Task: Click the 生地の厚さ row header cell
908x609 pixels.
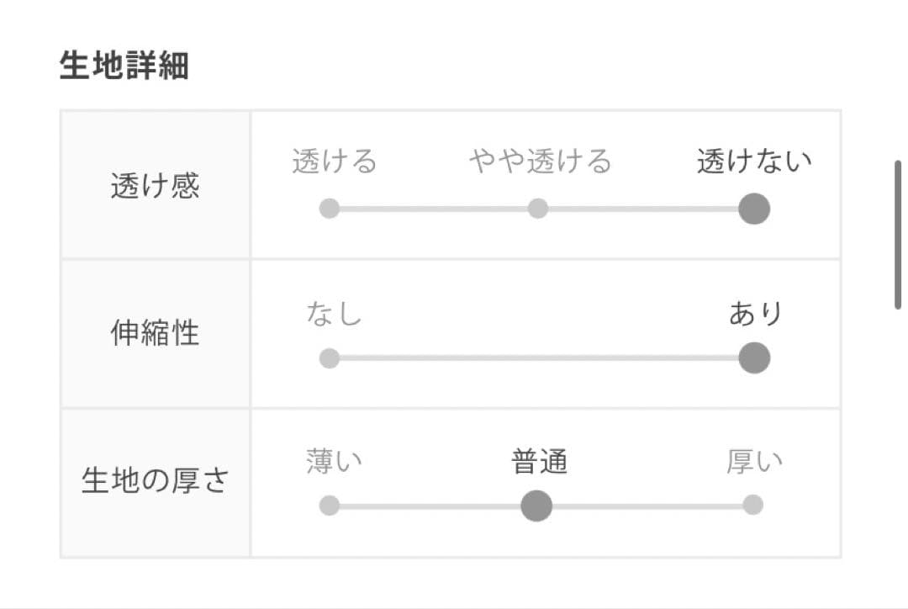Action: 156,483
